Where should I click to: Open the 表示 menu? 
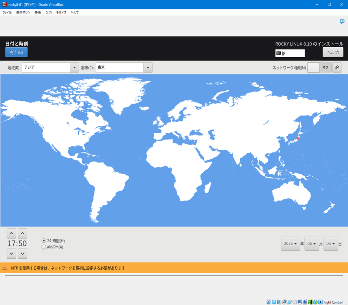pos(38,13)
